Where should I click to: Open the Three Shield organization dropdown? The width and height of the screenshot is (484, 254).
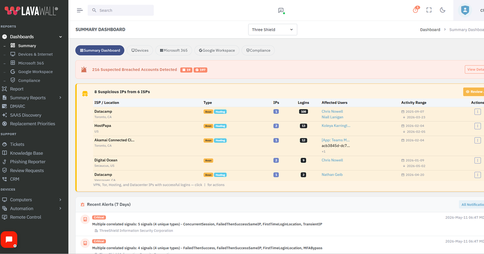[273, 29]
